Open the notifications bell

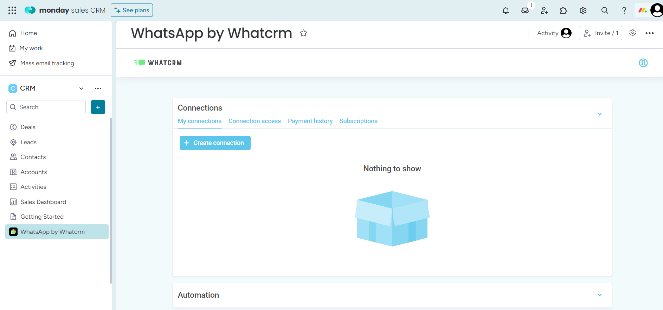pos(506,11)
